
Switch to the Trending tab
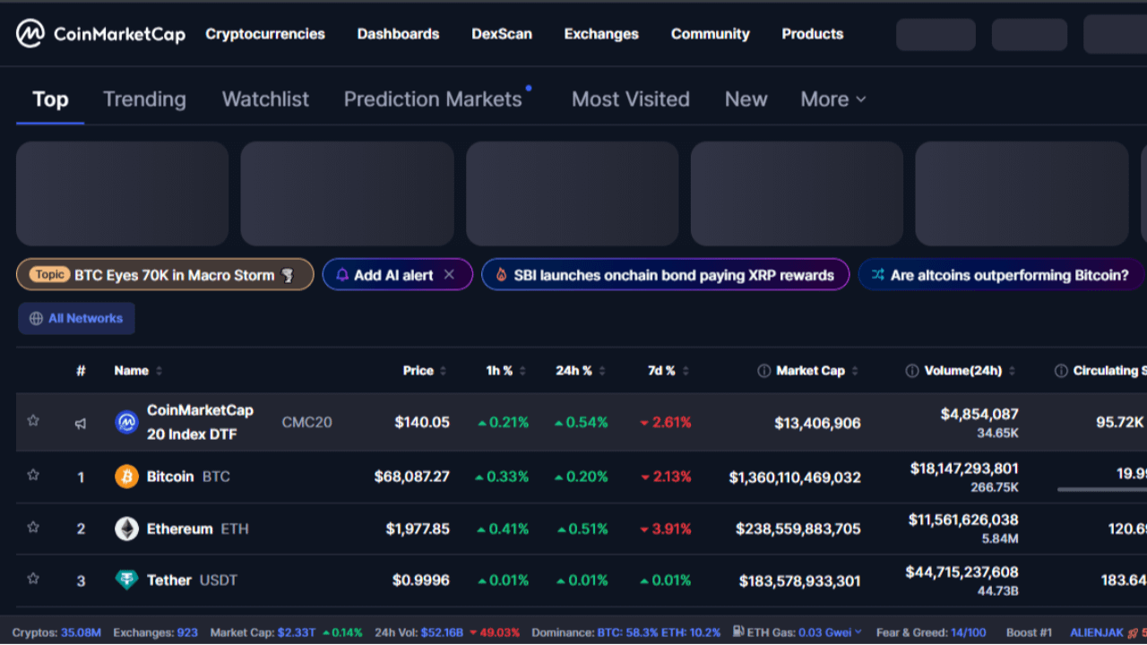144,99
